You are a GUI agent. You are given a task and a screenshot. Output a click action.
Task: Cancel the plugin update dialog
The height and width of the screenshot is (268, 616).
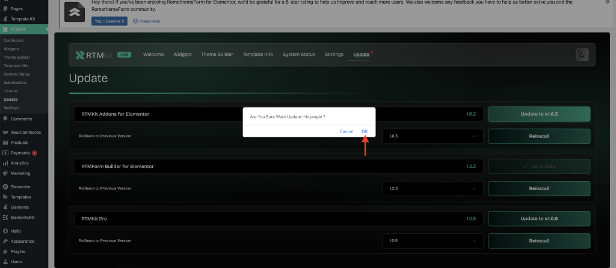click(x=346, y=131)
